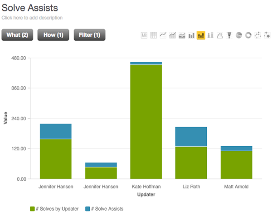Select the plain bar chart icon
The image size is (272, 212).
191,35
